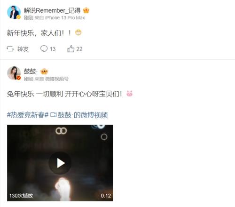Select the 转发 label
The image size is (235, 207).
23,49
